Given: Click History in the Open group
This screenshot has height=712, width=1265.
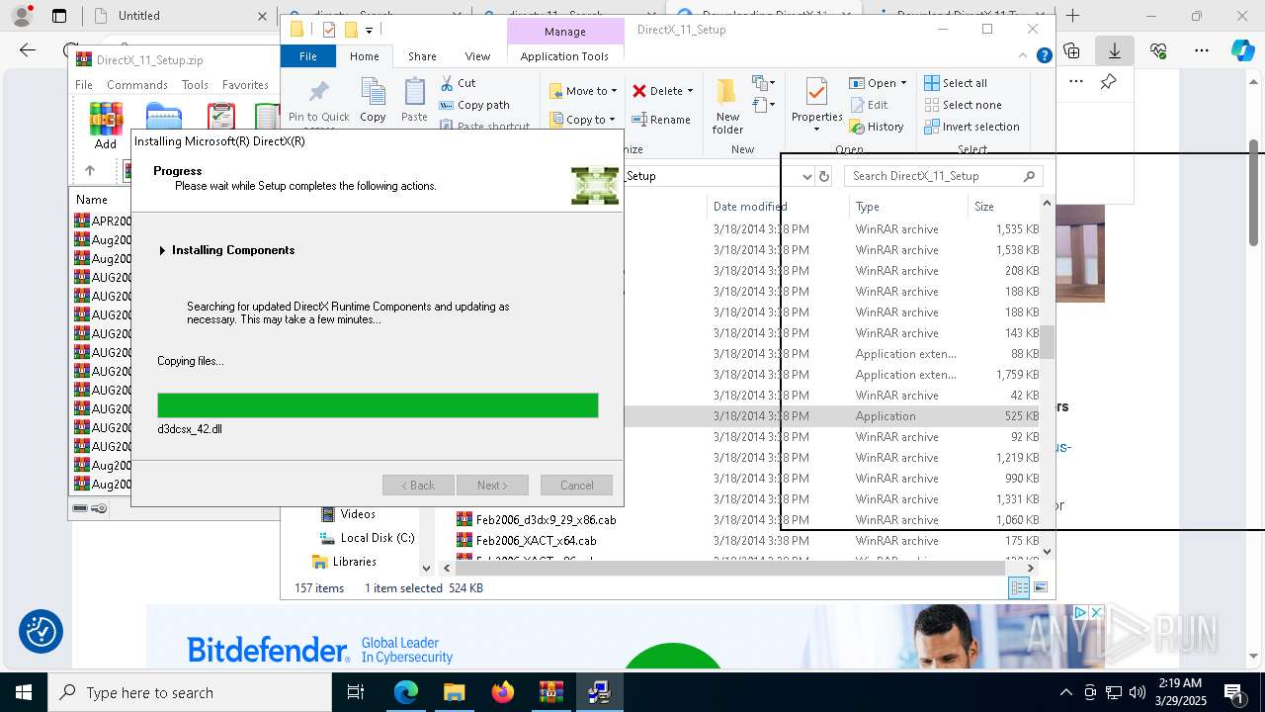Looking at the screenshot, I should (877, 127).
